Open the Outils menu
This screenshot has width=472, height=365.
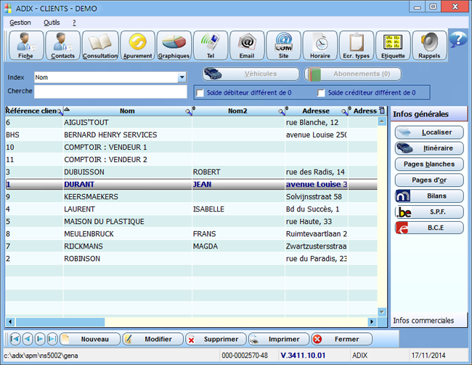[x=52, y=23]
